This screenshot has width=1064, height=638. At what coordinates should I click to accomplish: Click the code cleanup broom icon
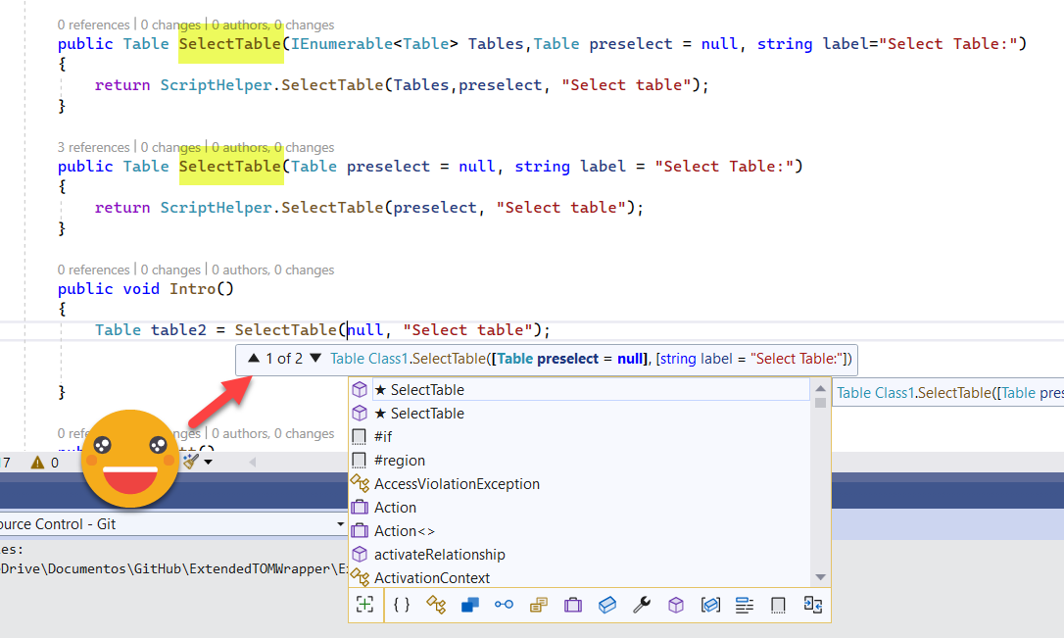(x=190, y=462)
